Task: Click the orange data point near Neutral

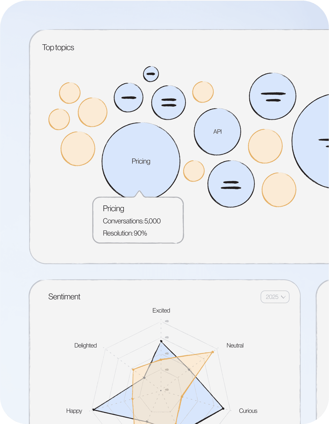Action: (x=213, y=352)
